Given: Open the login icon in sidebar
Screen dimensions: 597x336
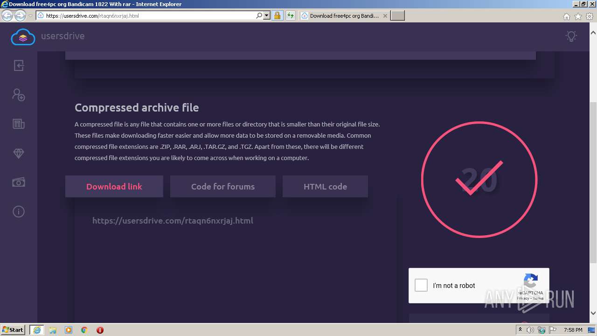Looking at the screenshot, I should 19,65.
